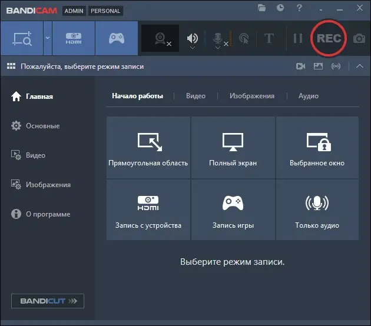The height and width of the screenshot is (326, 371).
Task: Click the audio broadcast icon in the status bar
Action: (x=336, y=66)
